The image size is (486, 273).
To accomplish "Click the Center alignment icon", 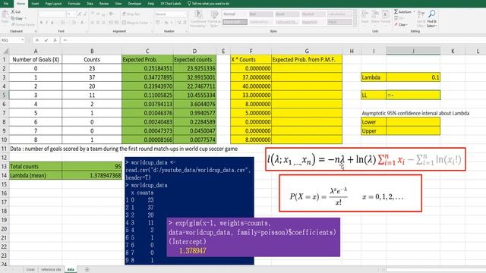I will [98, 23].
